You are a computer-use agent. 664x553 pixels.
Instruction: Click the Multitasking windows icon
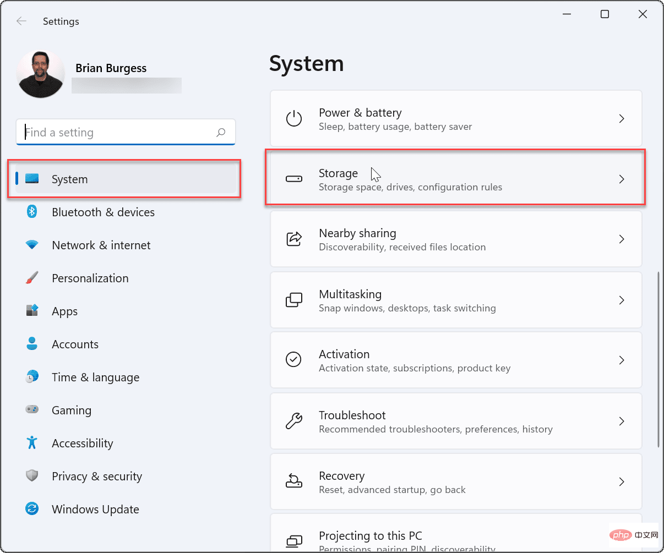click(294, 300)
